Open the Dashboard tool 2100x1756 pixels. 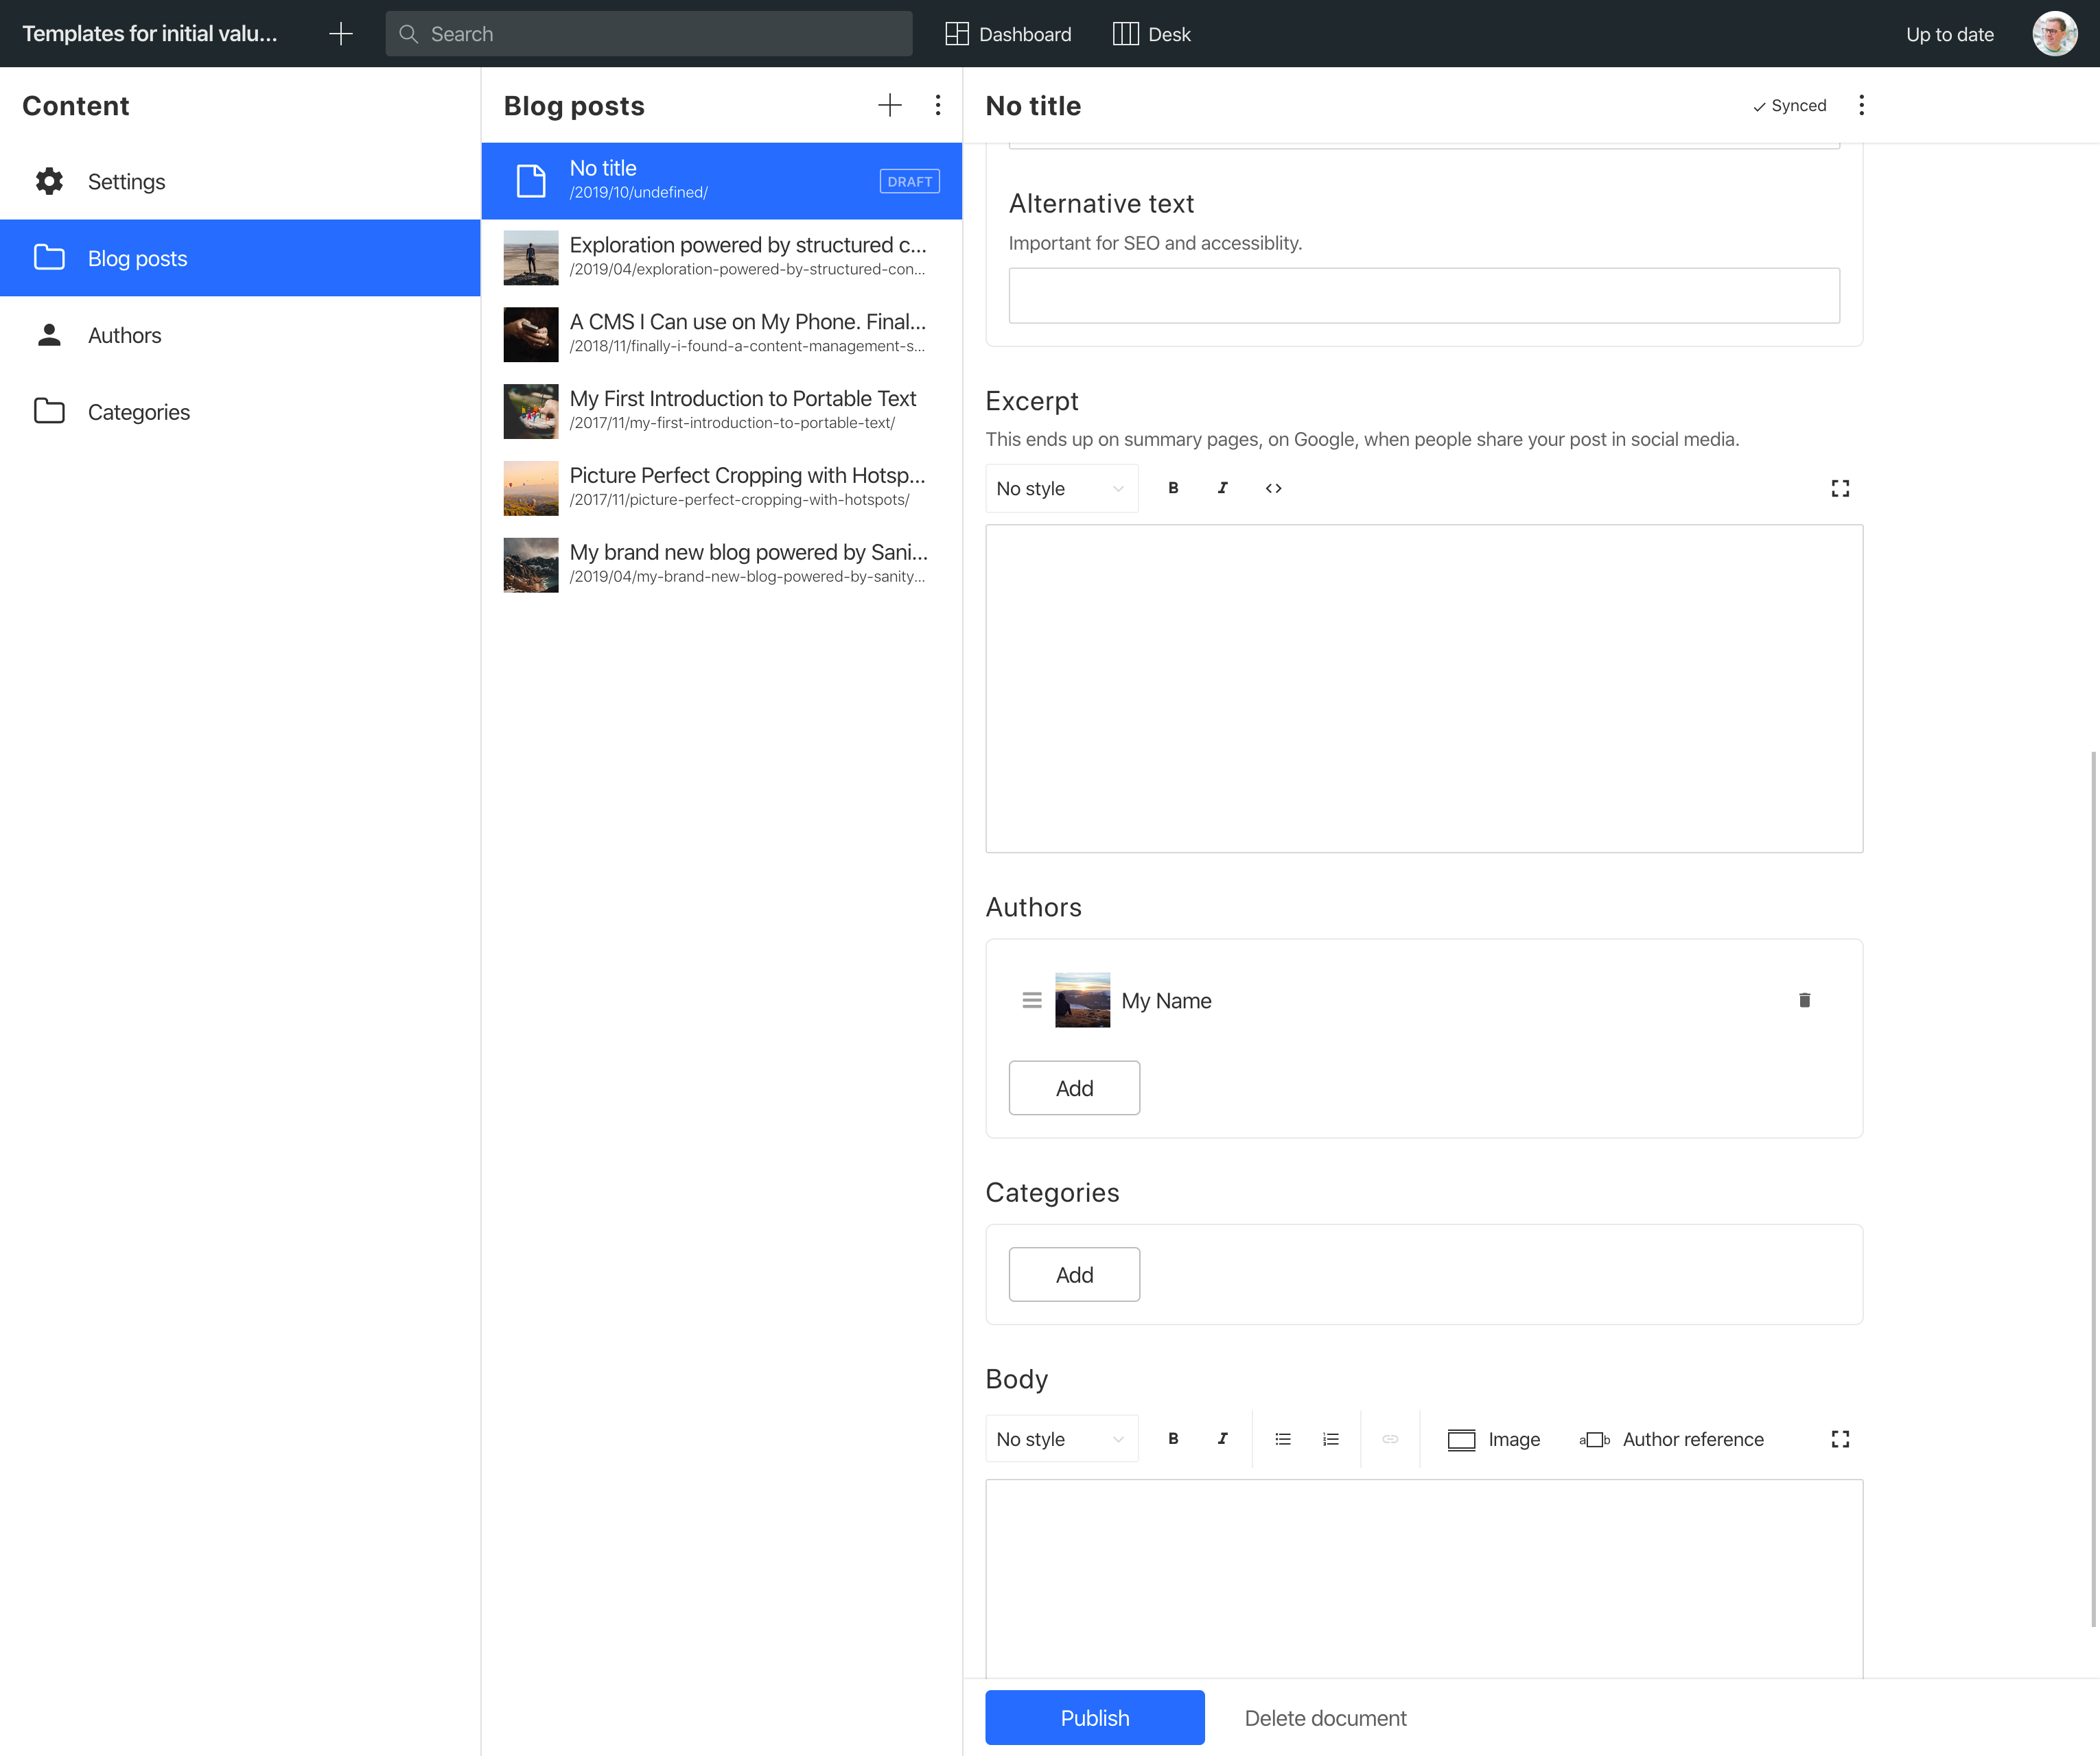1008,34
